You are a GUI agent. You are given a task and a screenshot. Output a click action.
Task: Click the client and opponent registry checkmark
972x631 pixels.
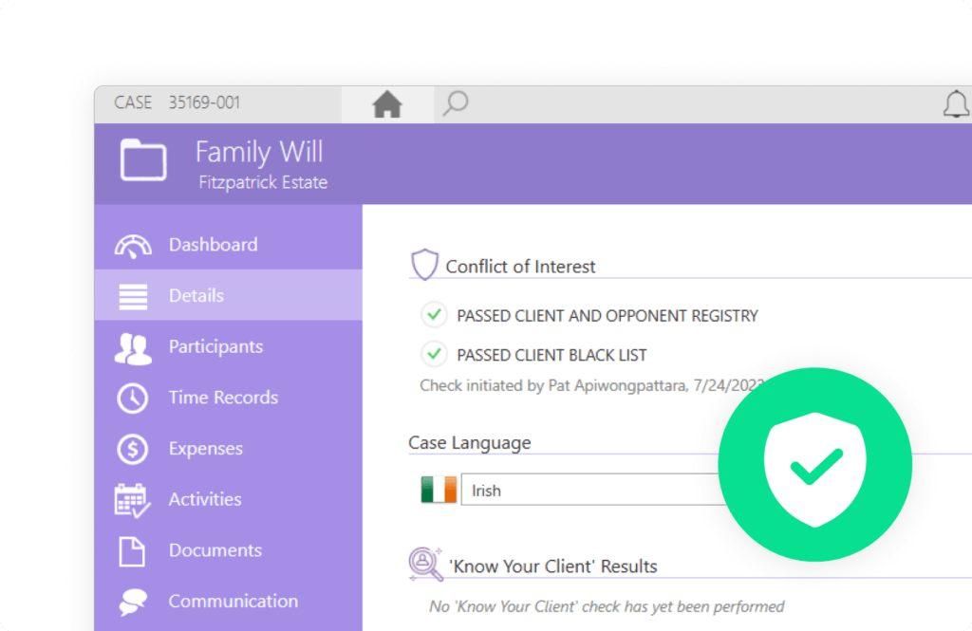434,314
